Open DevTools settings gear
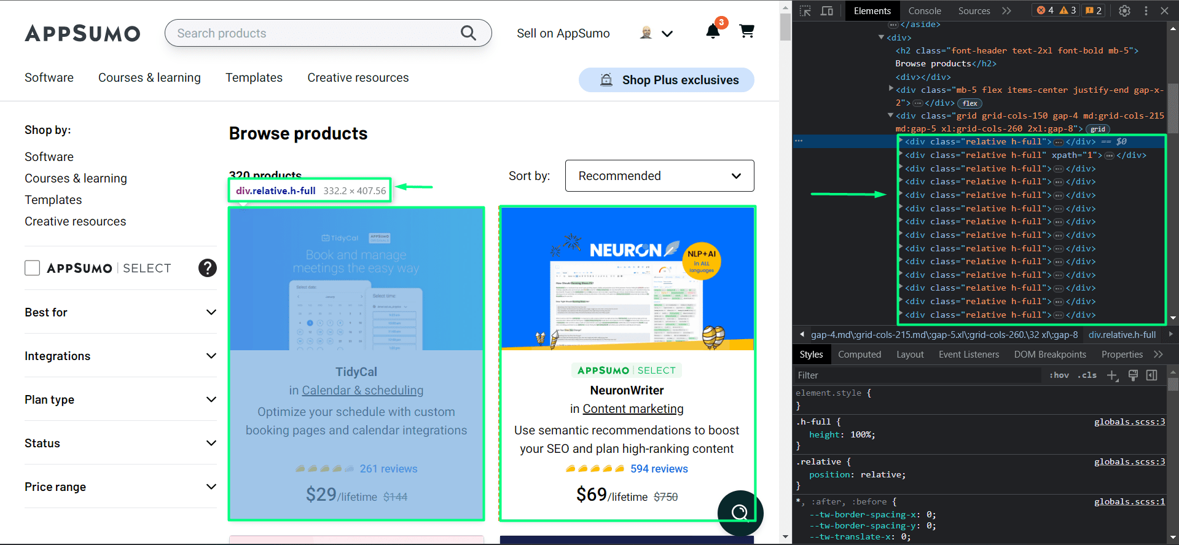This screenshot has height=545, width=1179. tap(1124, 10)
